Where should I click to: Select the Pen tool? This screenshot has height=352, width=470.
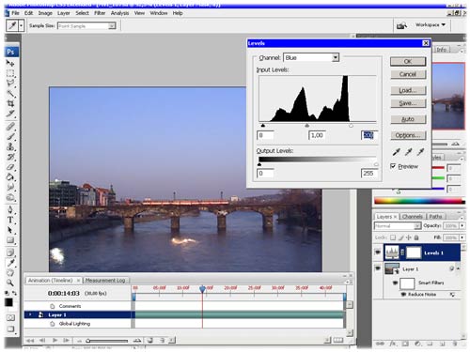point(10,209)
